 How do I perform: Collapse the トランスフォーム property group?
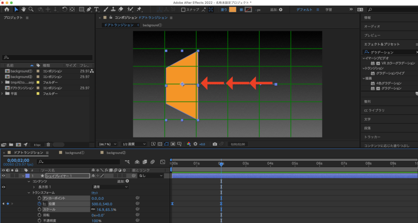tap(29, 192)
